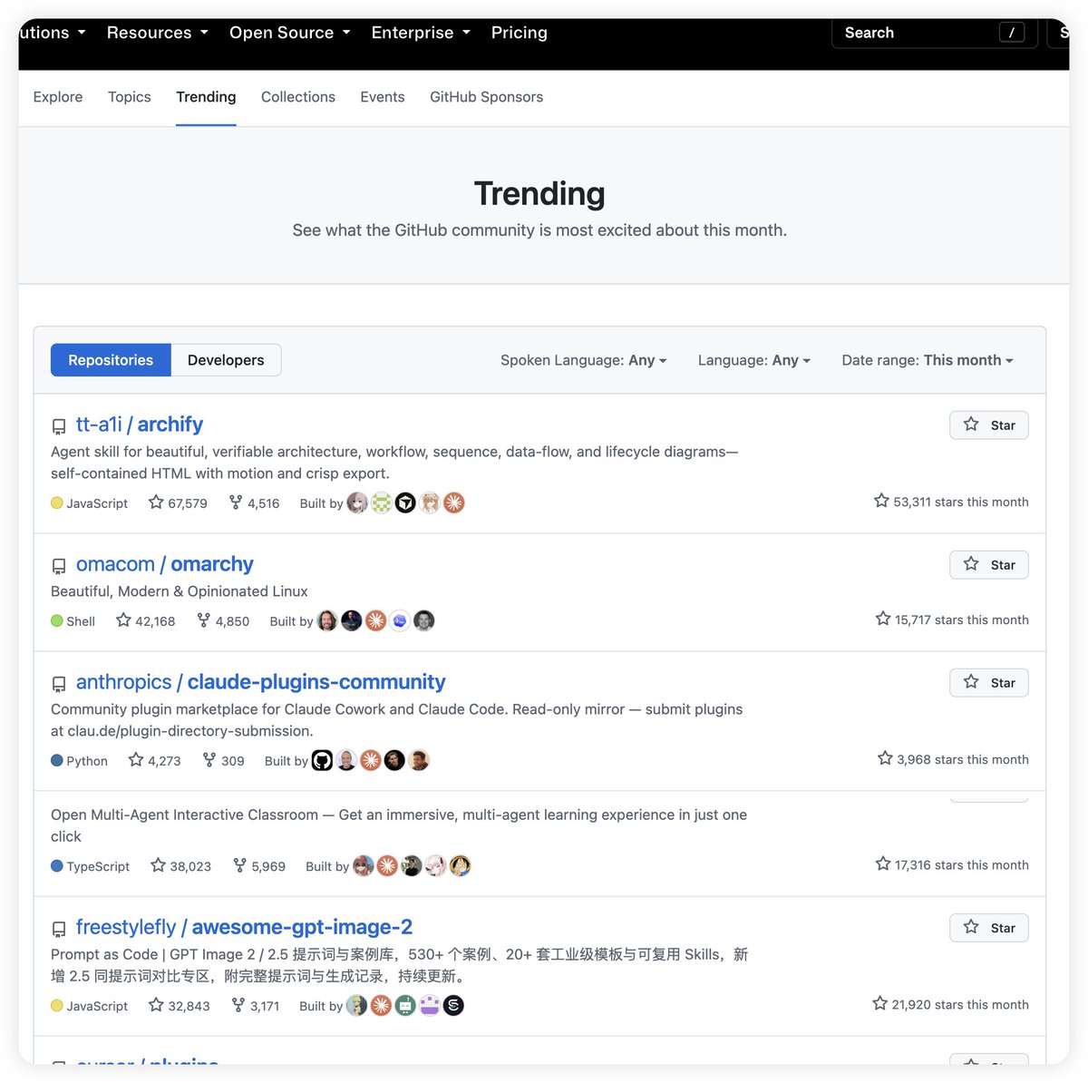Expand the Resources menu in header
Screen dimensions: 1088x1083
(x=157, y=33)
